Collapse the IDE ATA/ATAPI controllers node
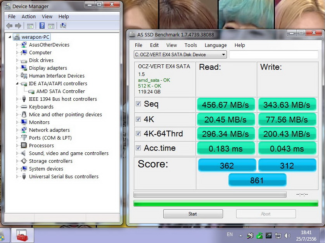The height and width of the screenshot is (243, 325). [17, 84]
